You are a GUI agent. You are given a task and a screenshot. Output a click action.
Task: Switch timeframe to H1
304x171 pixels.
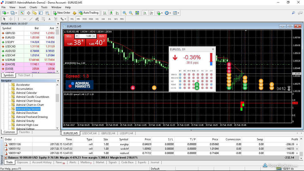pos(97,19)
